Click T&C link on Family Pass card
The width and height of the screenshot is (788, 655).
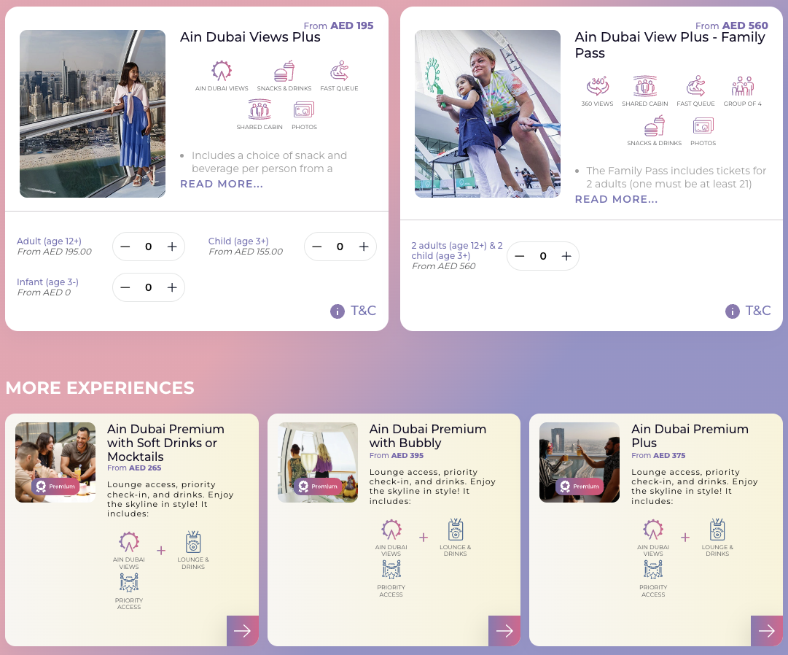(758, 311)
